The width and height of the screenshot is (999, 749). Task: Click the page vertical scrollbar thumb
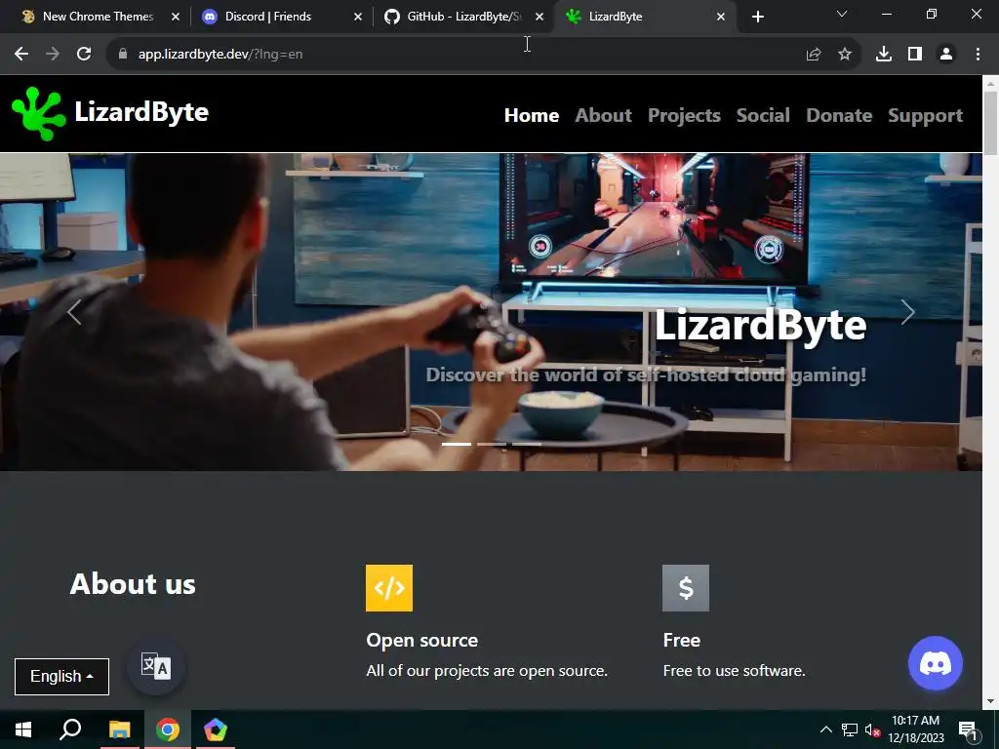click(x=990, y=123)
